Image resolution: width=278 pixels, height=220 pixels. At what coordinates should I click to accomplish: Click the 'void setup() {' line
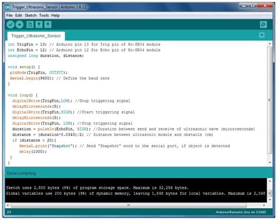23,67
